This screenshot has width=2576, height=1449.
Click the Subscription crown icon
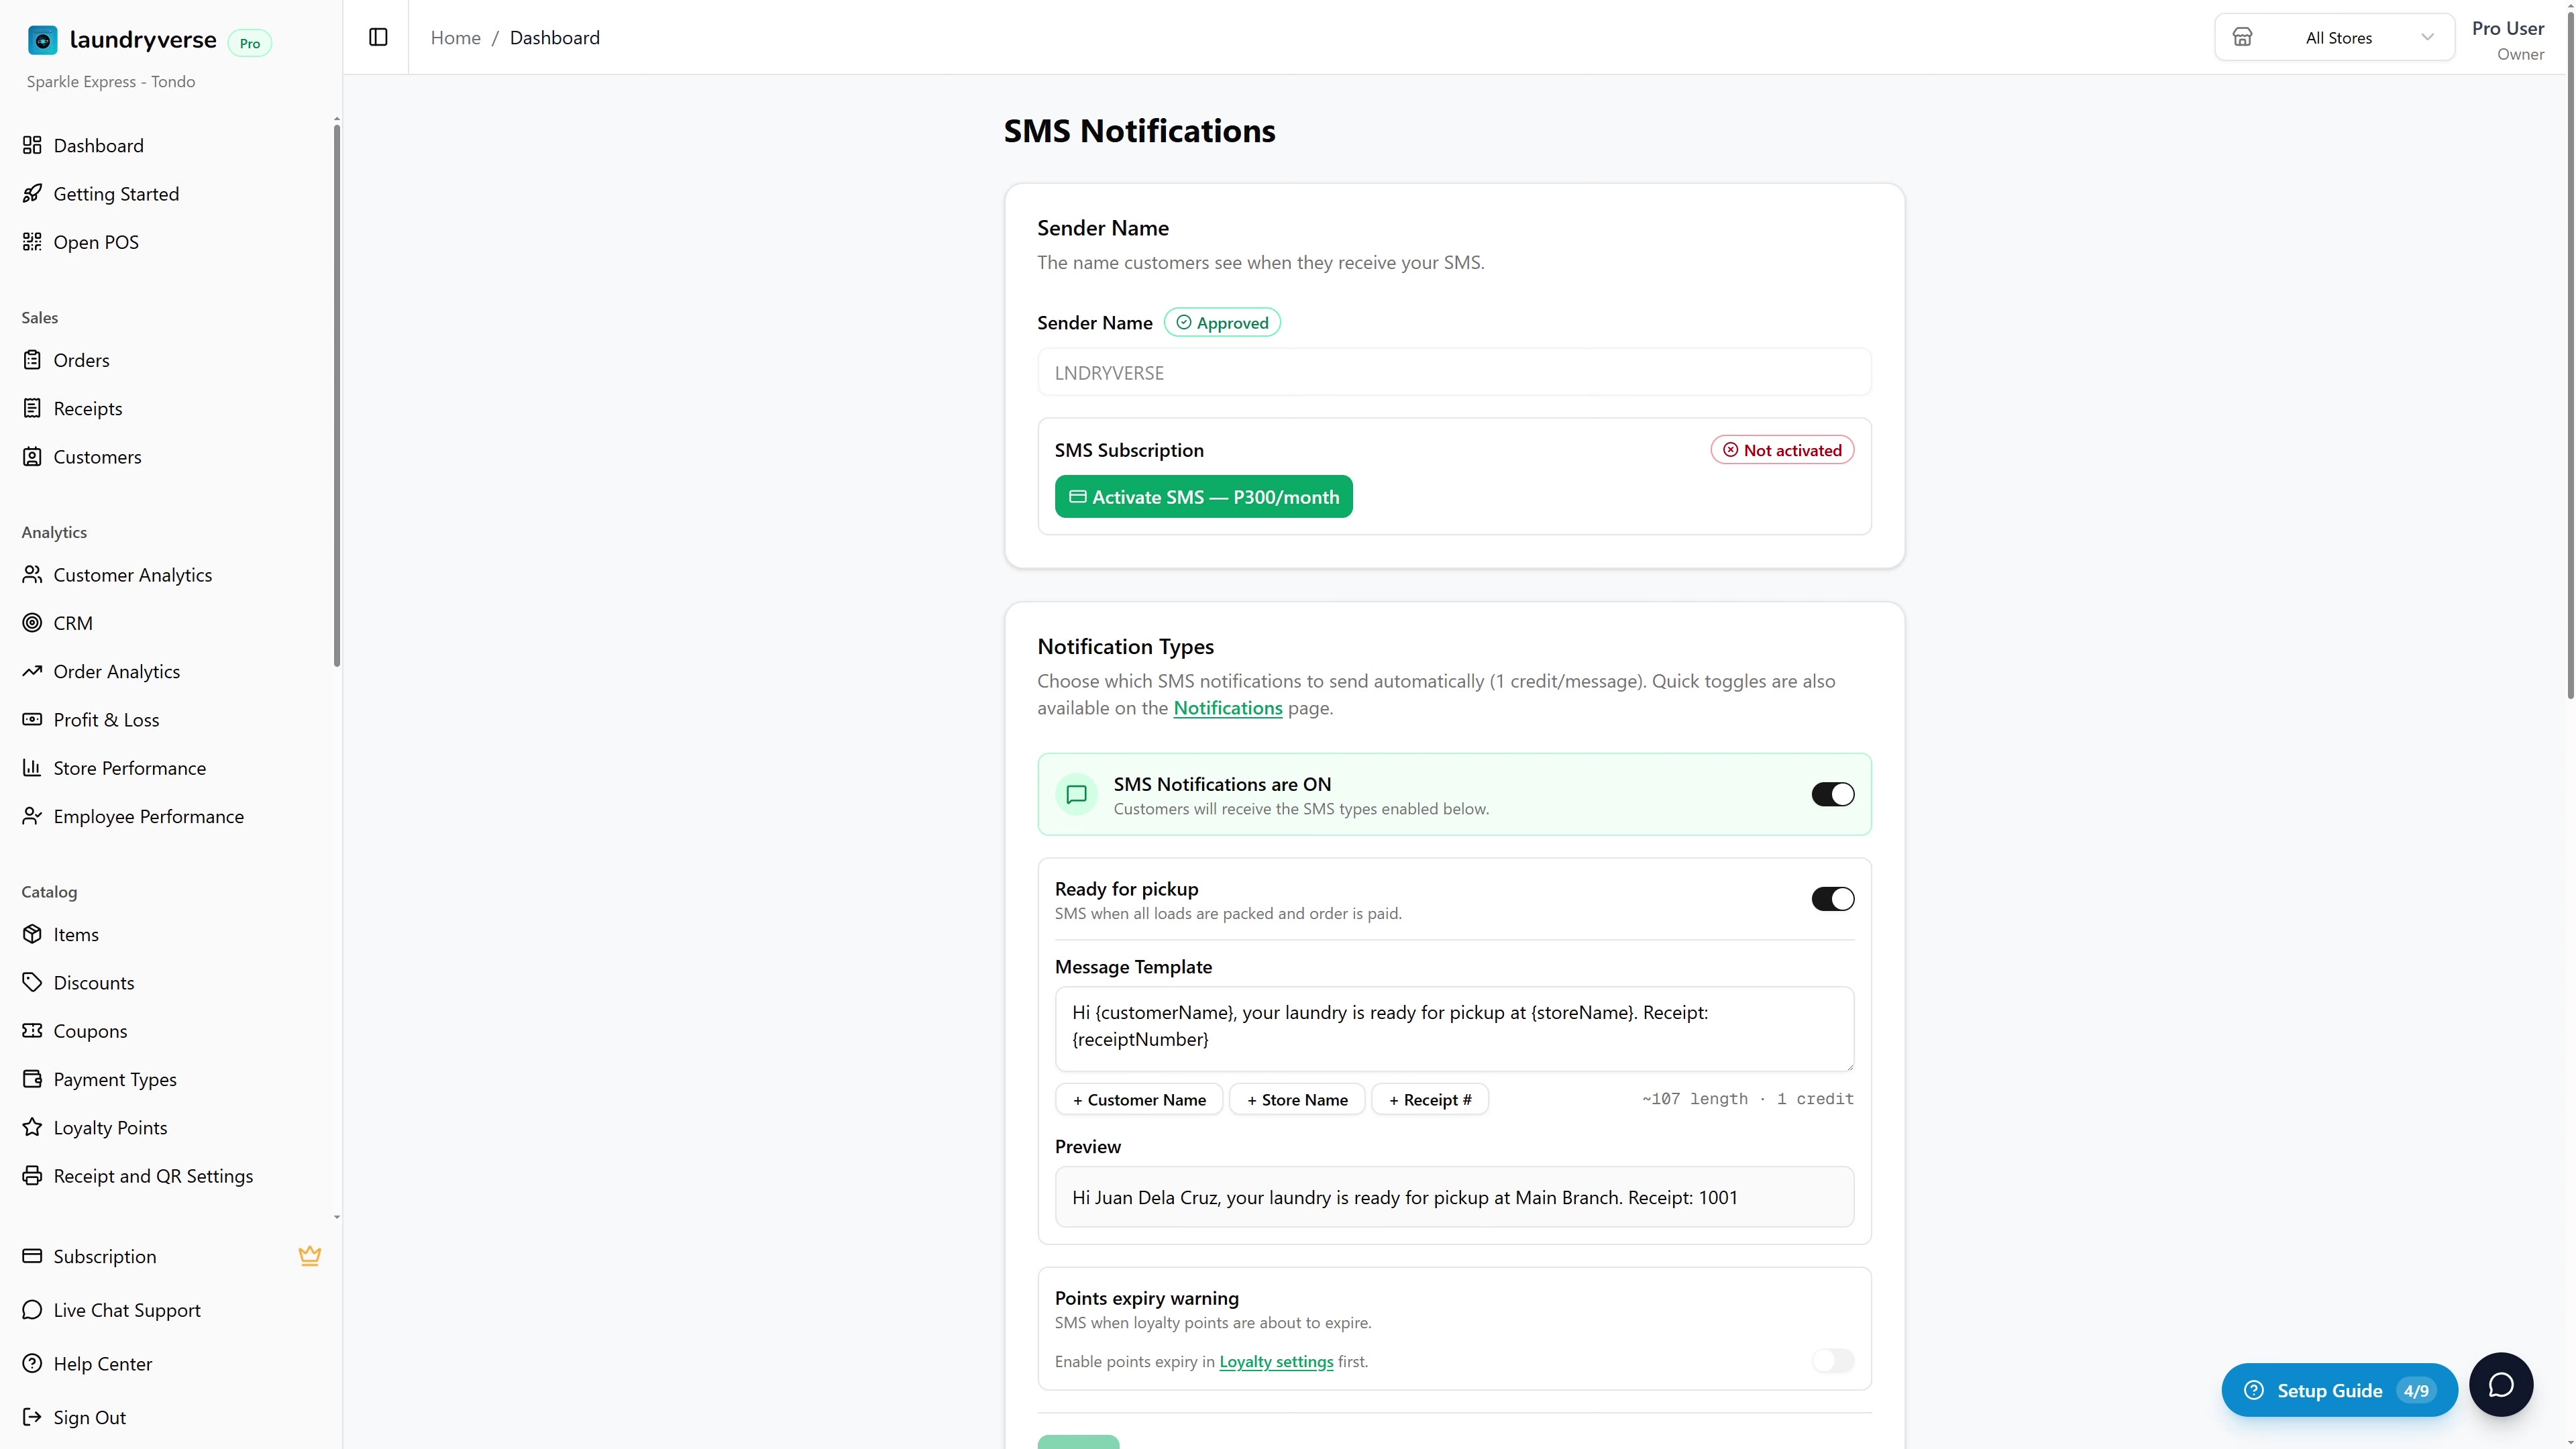click(x=310, y=1256)
